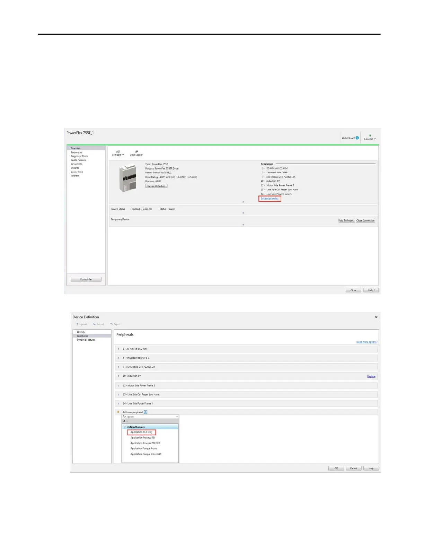This screenshot has height=549, width=424.
Task: Click the PowerFlex drive image thumbnail
Action: pos(128,178)
